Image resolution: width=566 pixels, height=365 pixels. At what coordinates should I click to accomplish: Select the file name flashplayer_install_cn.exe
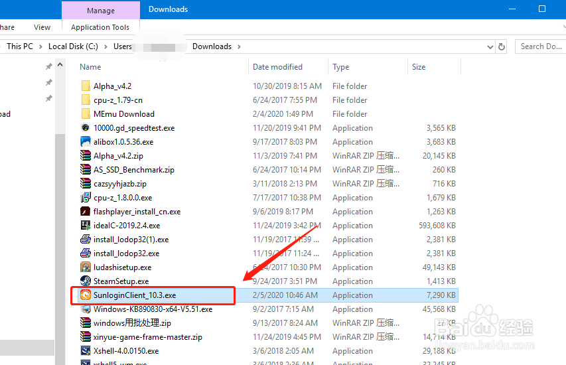coord(137,212)
